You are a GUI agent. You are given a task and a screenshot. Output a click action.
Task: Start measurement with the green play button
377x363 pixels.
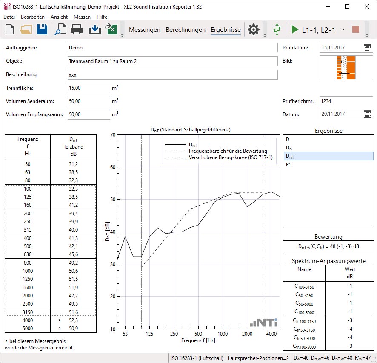[x=295, y=30]
